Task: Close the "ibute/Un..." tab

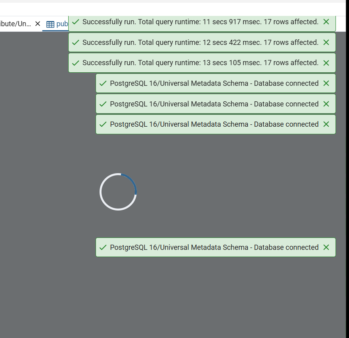Action: click(38, 24)
